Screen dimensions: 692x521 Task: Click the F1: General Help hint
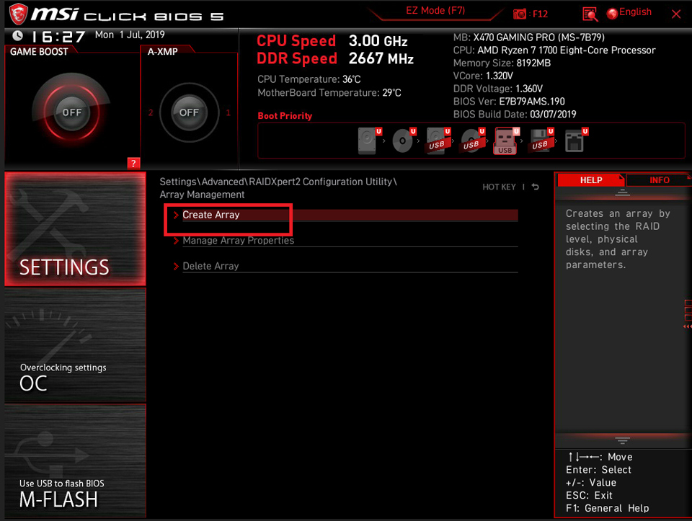[607, 508]
